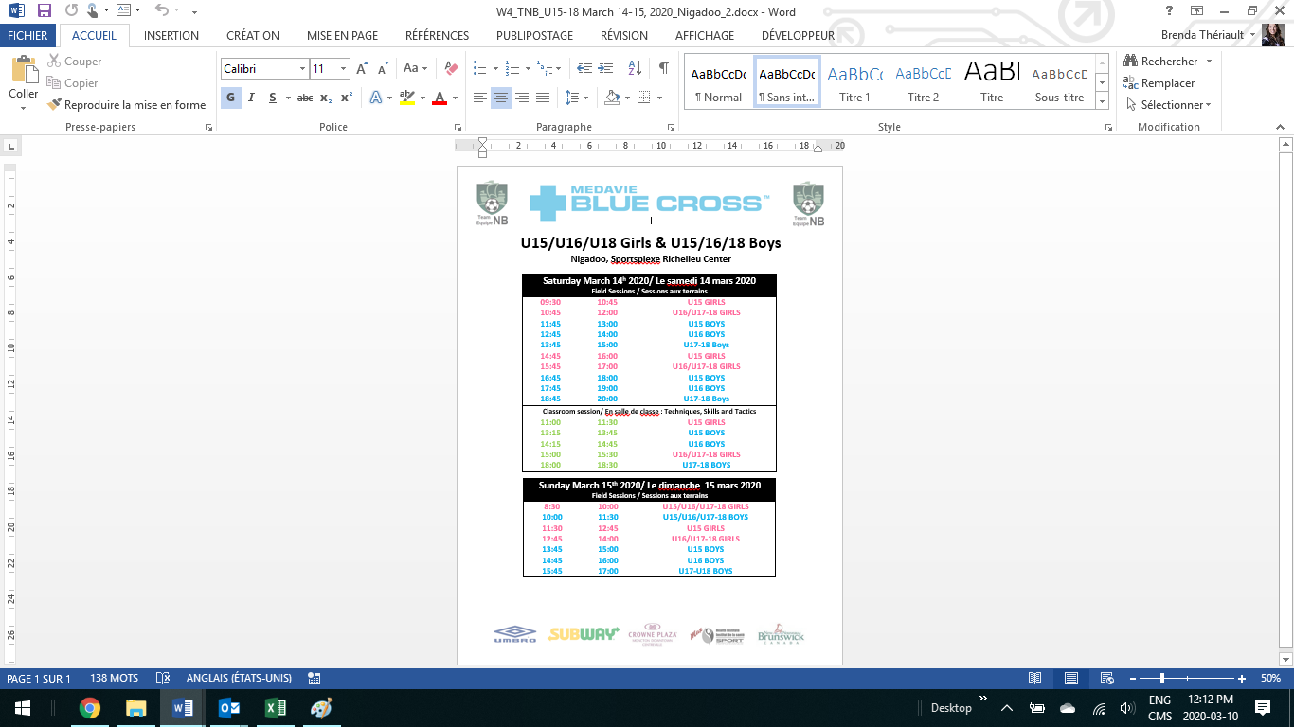Click the vertical scrollbar down arrow
This screenshot has width=1294, height=727.
tap(1285, 660)
